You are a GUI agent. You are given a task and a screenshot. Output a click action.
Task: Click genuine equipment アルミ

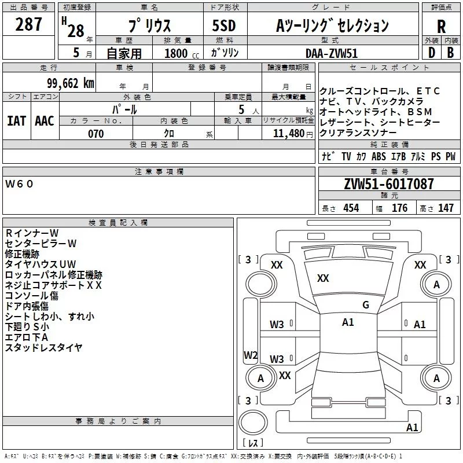(x=418, y=156)
